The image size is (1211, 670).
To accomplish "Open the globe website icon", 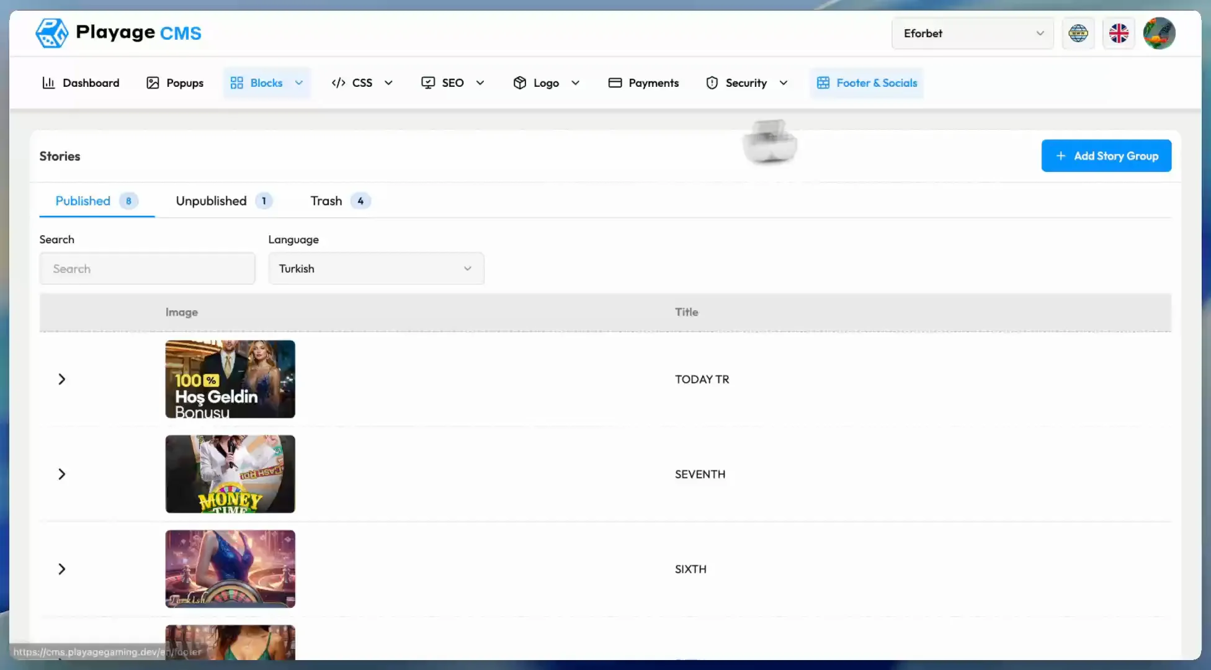I will click(1078, 33).
